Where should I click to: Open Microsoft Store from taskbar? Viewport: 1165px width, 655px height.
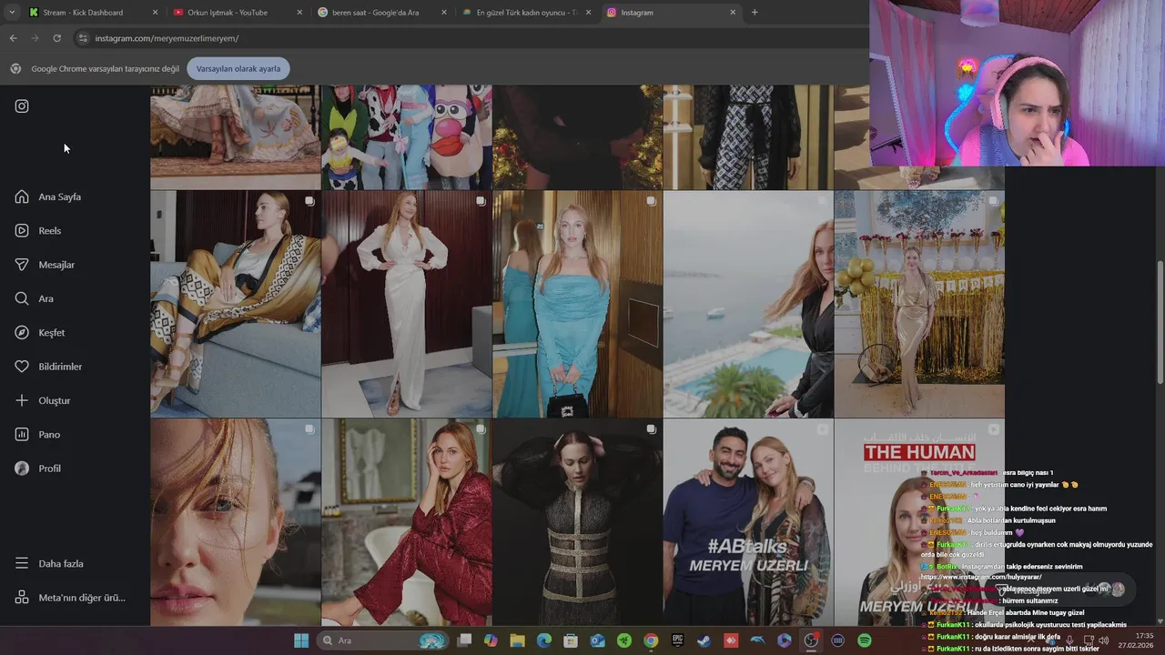571,640
